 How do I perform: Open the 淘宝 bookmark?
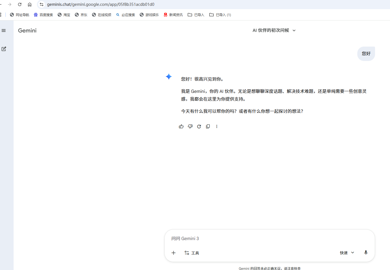coord(64,15)
